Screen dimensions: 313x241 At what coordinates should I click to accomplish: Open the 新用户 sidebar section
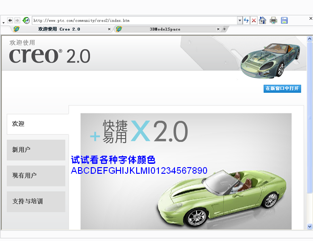coord(36,150)
